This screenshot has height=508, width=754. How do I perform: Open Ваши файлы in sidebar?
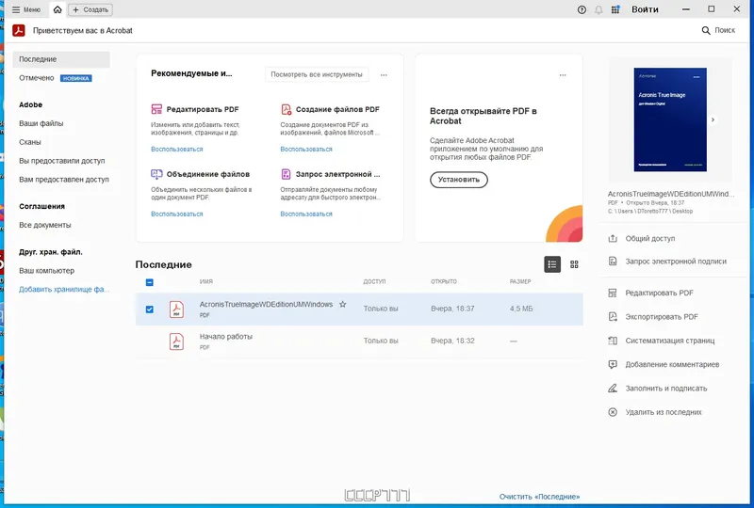(x=41, y=123)
